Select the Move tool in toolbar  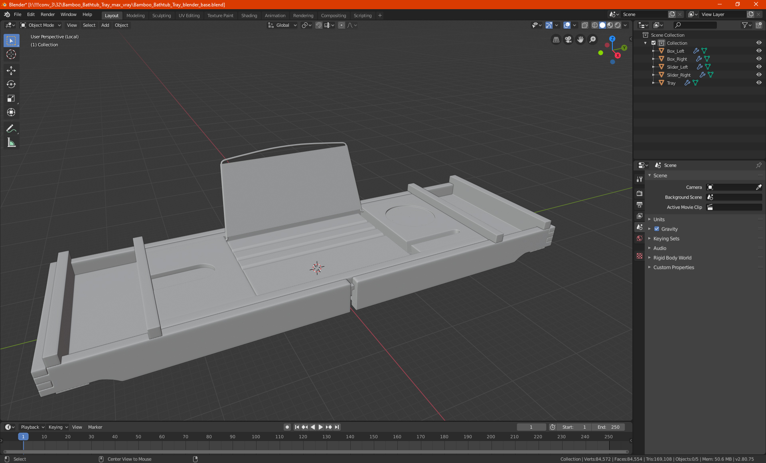[x=11, y=71]
